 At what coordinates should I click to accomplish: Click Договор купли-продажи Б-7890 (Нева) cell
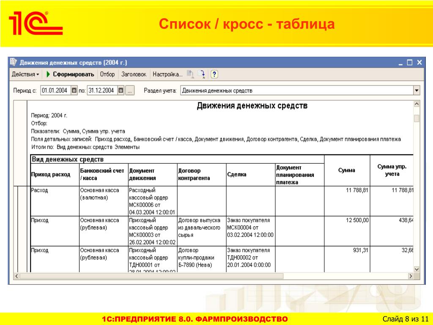tap(202, 259)
